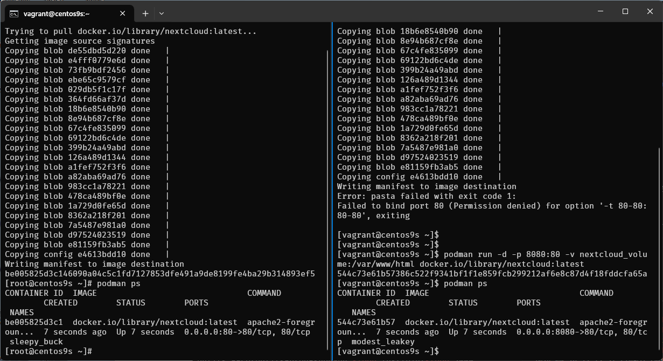Select the vagrant@centos9s:~ tab
The height and width of the screenshot is (361, 663).
coord(65,13)
